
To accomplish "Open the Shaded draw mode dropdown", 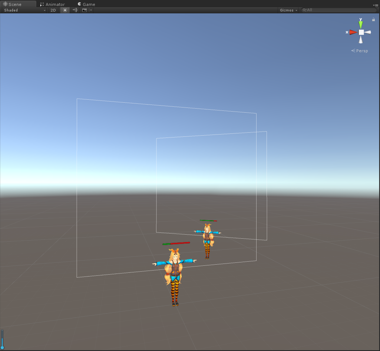I will tap(24, 10).
